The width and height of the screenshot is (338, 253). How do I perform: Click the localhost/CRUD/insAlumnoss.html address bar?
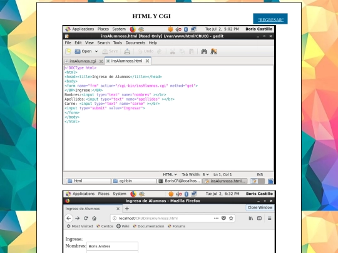[173, 218]
